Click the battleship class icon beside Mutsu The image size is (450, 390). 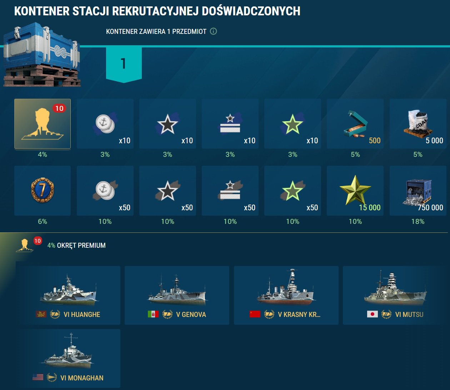tap(386, 314)
